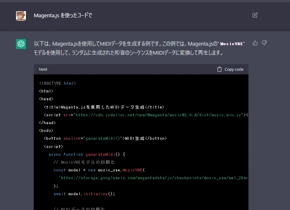Click the opening <head> tag line
The height and width of the screenshot is (210, 290).
(46, 99)
